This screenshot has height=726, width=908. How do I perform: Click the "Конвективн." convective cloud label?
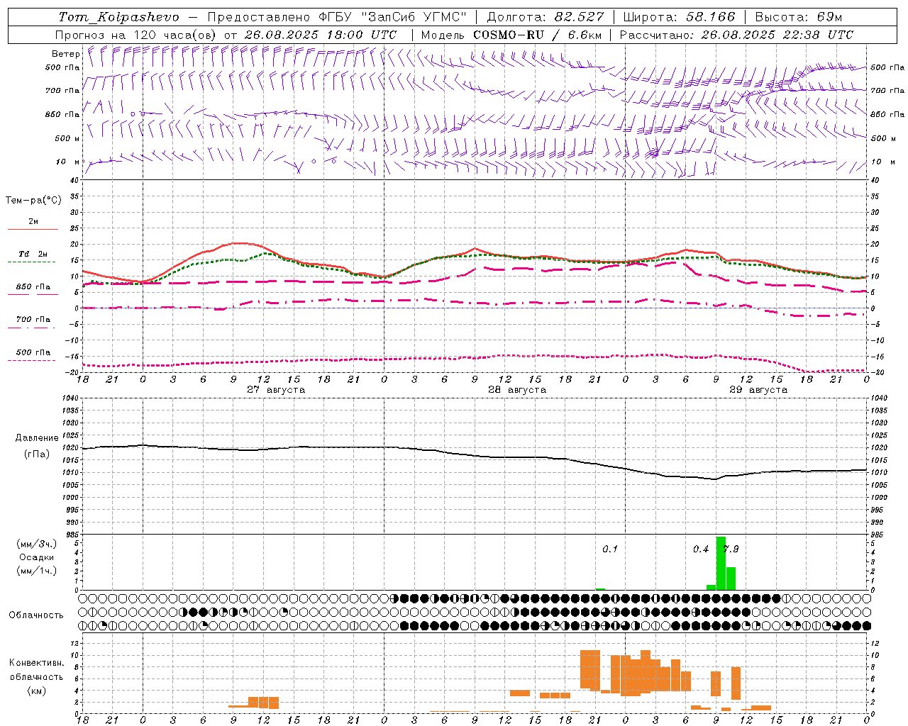point(36,663)
